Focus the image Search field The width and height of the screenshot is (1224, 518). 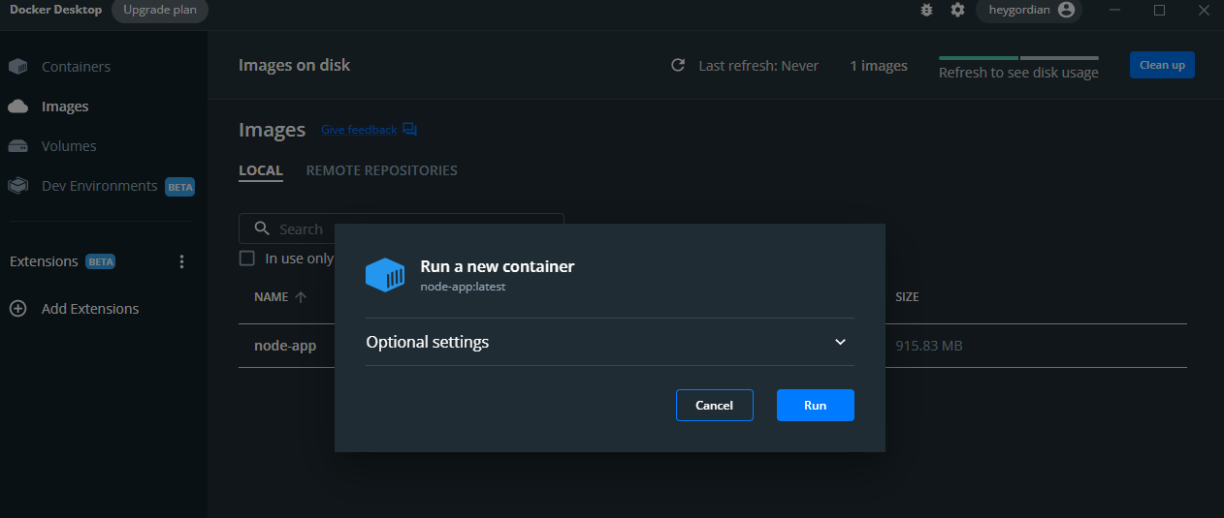click(x=402, y=229)
